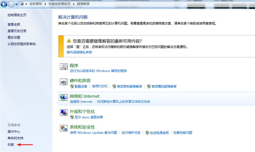Click shield icon beside 改进电源使用
The height and width of the screenshot is (152, 255).
tap(147, 133)
